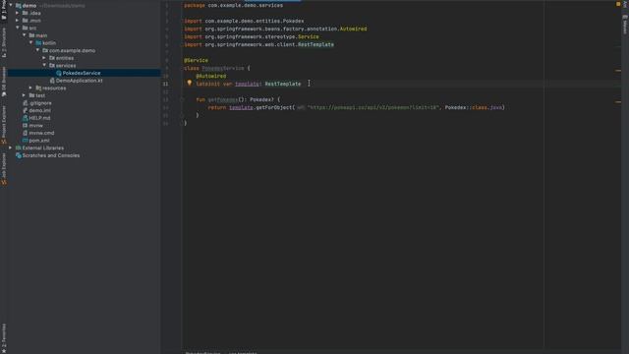Click the DemoApplication.kt file icon

pyautogui.click(x=52, y=81)
